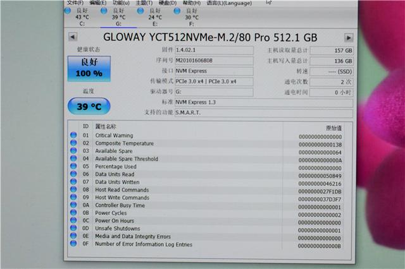Click the status orb for Available Spare Threshold

73,158
